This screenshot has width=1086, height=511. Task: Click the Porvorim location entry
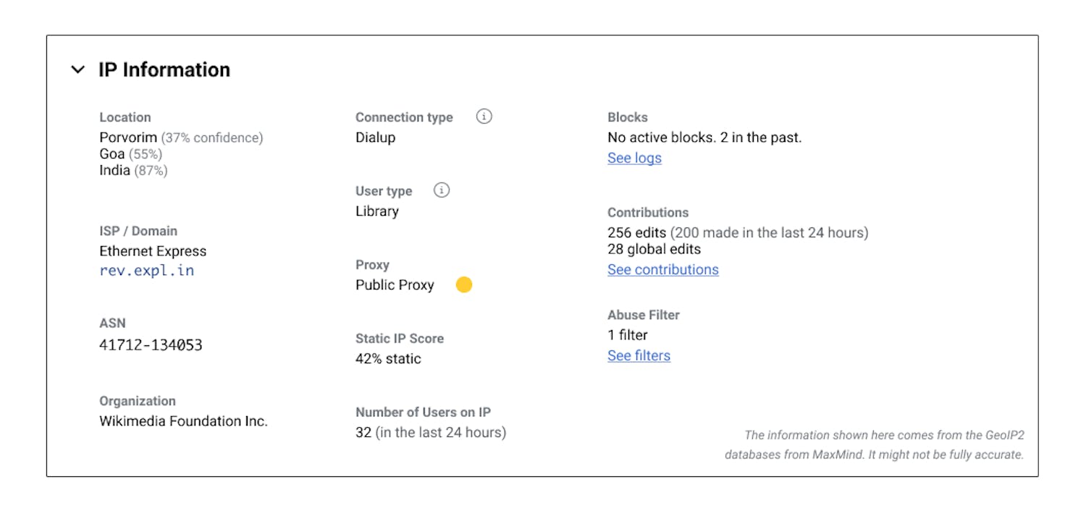tap(128, 138)
